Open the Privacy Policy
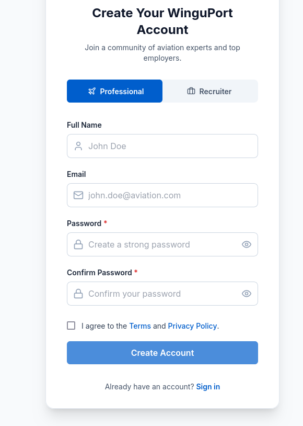 (x=192, y=326)
